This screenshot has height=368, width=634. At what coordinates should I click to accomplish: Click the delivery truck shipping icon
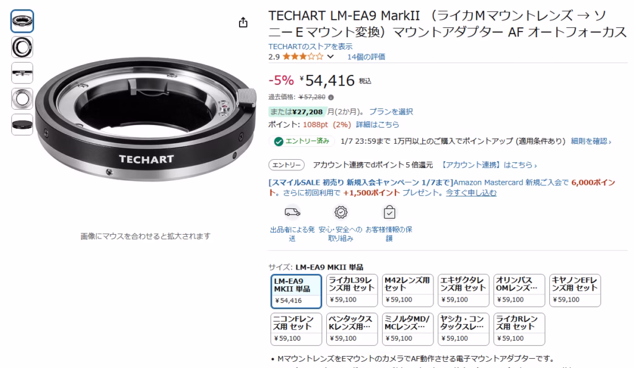tap(292, 212)
